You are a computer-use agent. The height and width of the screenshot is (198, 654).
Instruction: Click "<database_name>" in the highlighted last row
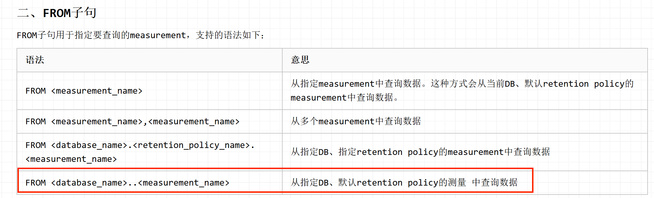(89, 183)
